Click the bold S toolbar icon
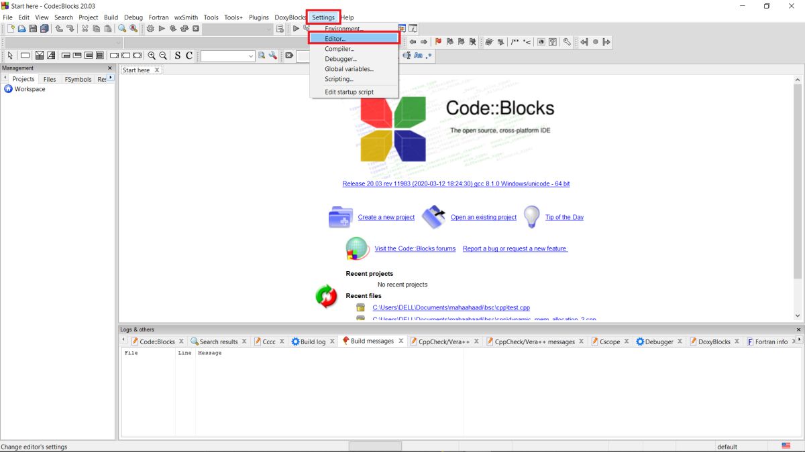 pyautogui.click(x=178, y=56)
